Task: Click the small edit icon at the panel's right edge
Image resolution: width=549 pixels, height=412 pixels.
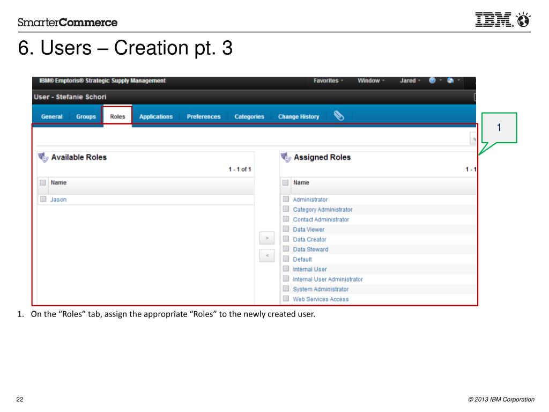Action: pos(473,139)
